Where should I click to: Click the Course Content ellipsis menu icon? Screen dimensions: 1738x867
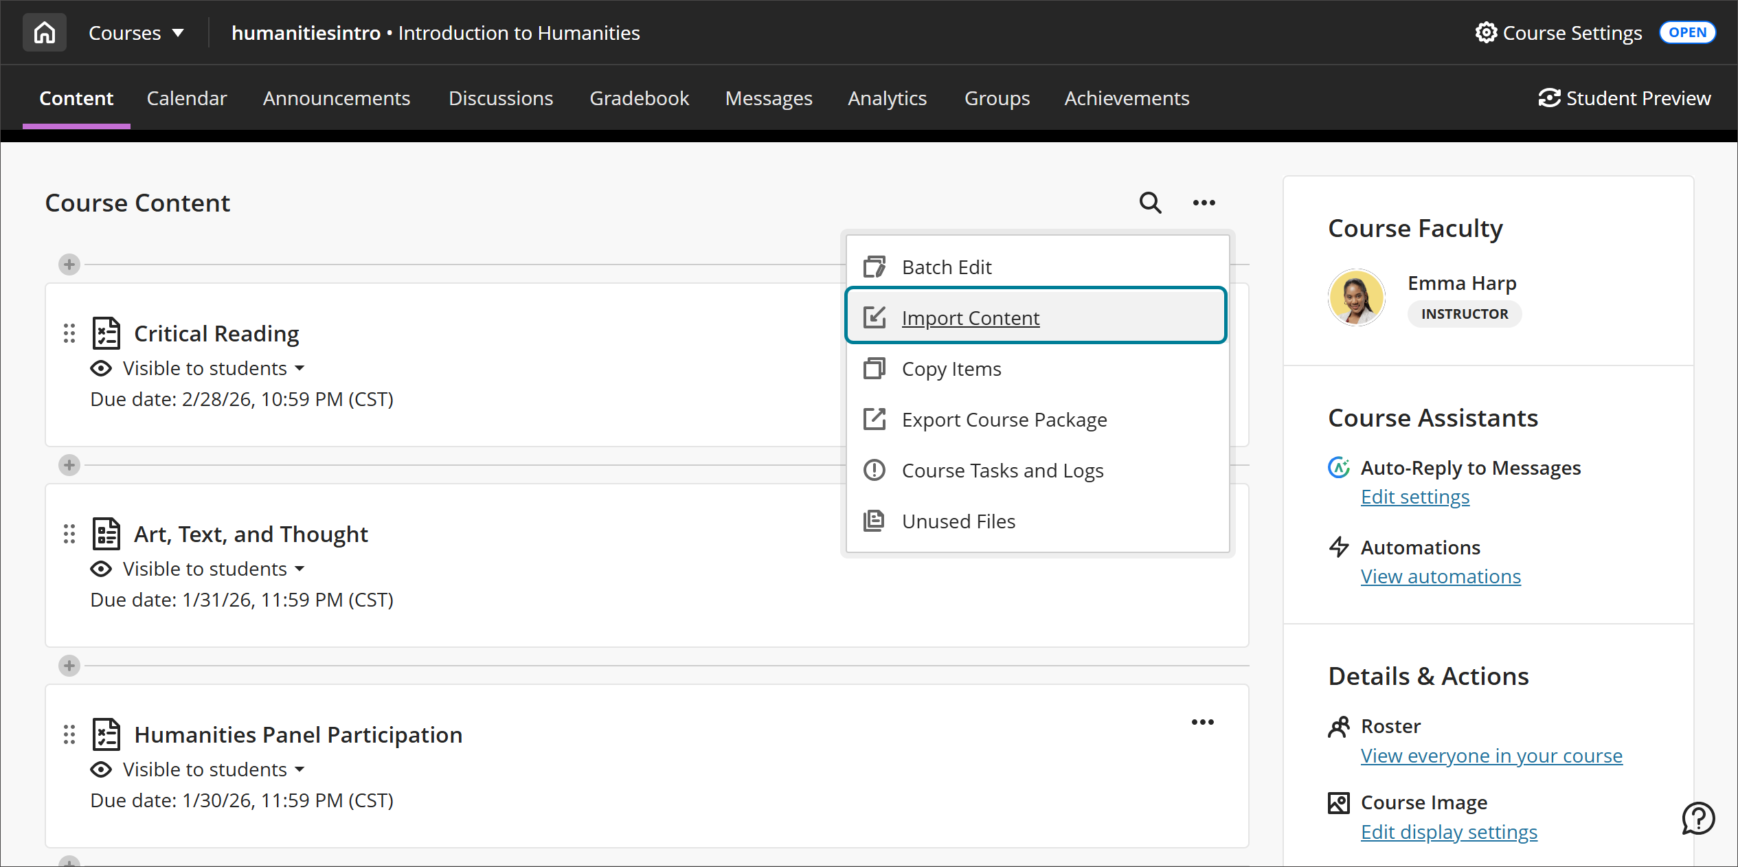1203,202
